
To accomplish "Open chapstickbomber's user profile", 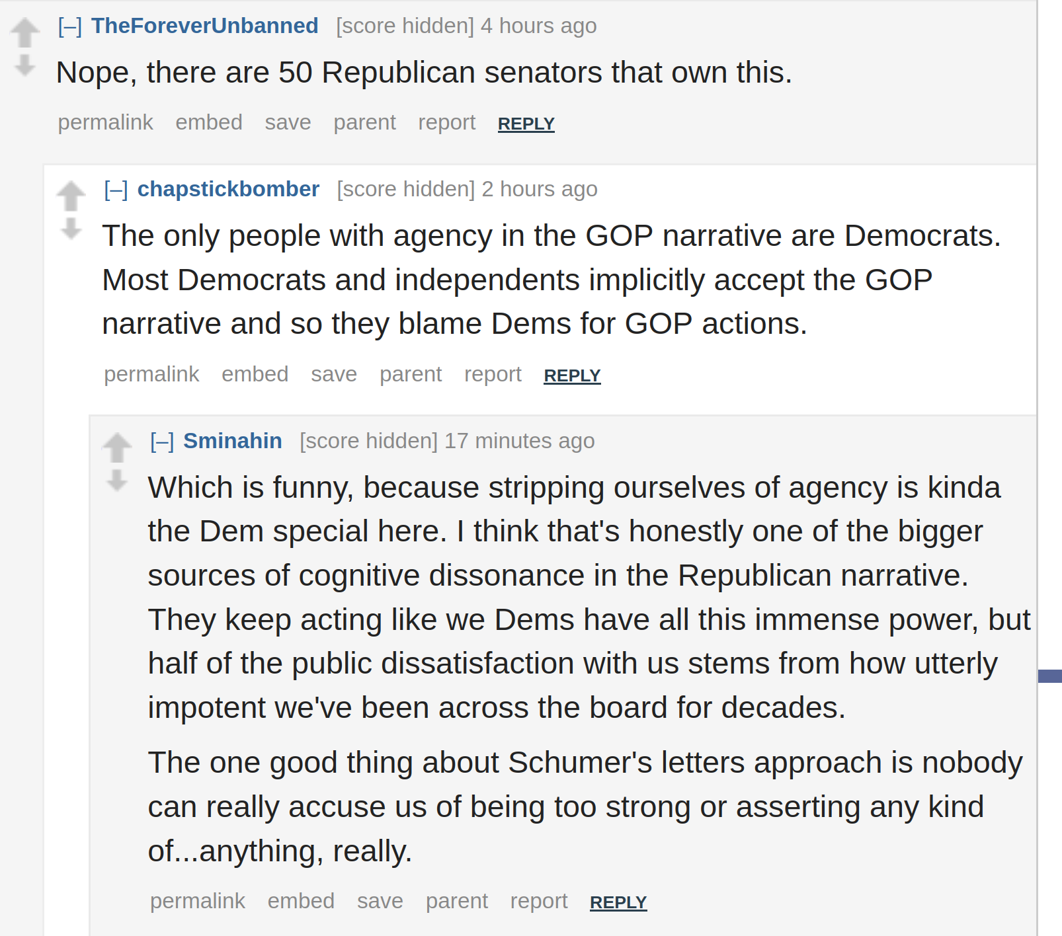I will 228,189.
